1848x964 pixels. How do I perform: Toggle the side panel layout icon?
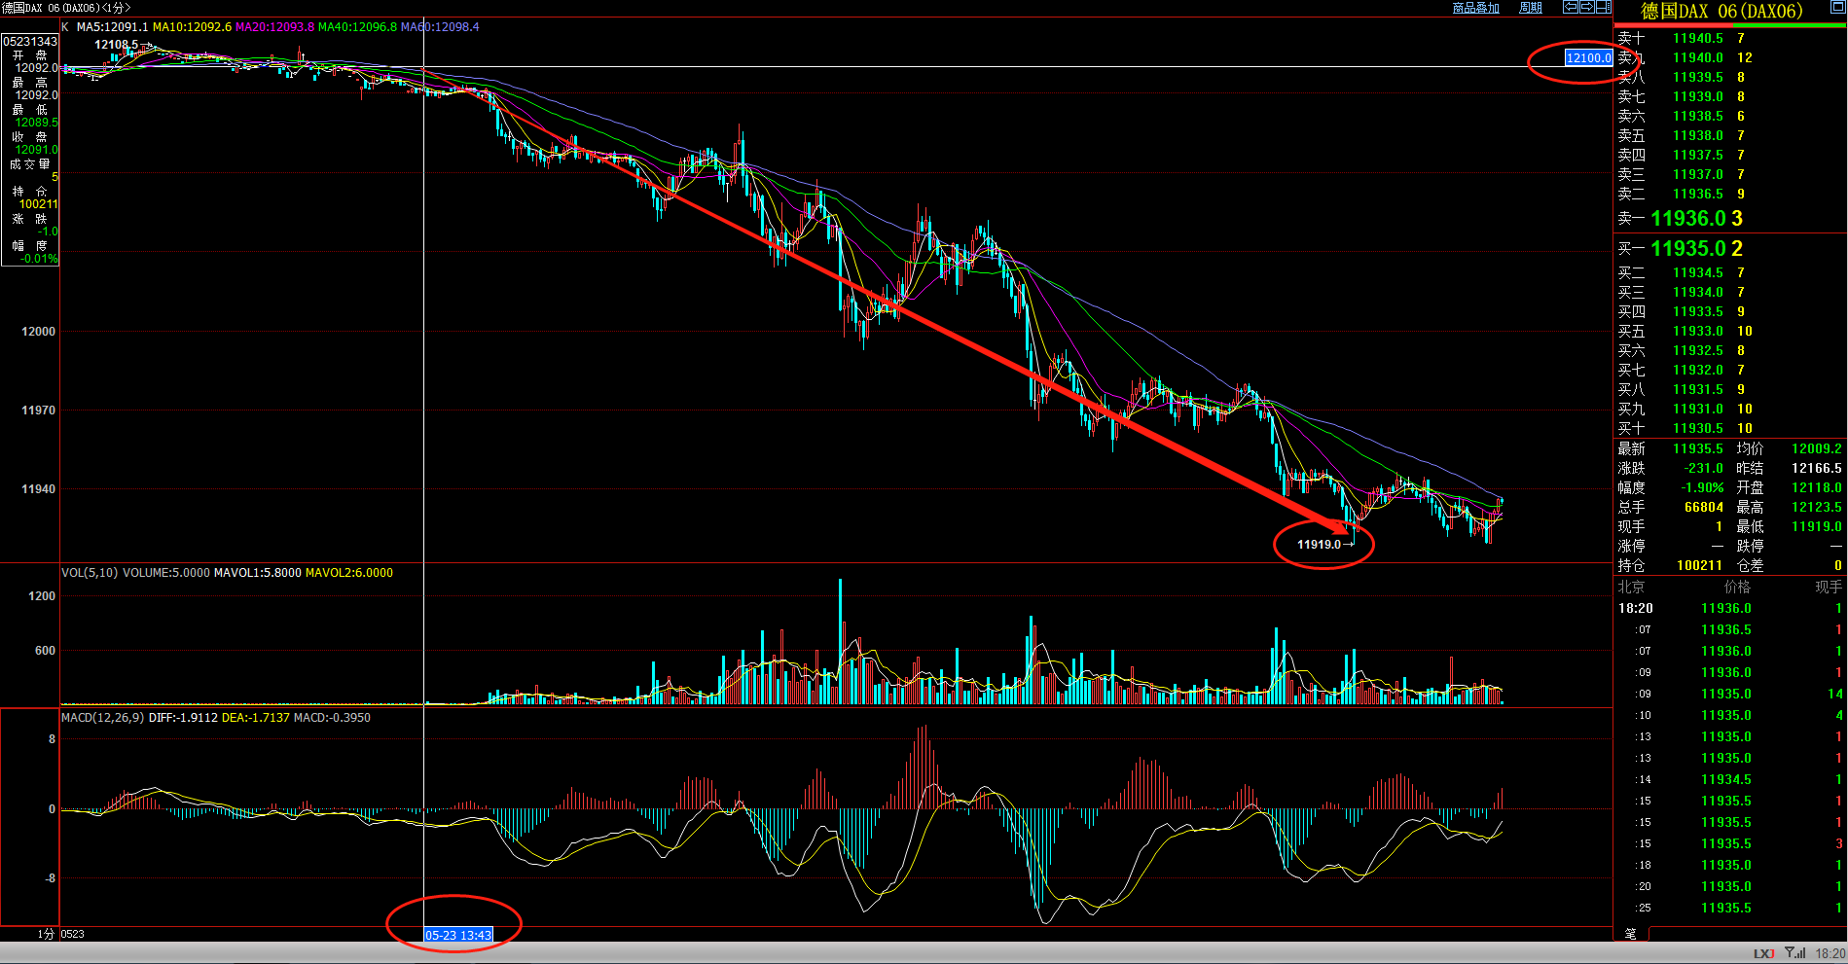(1603, 7)
